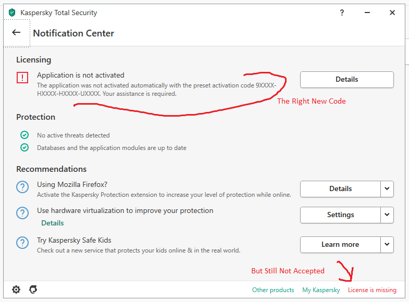Expand the dropdown arrow next to Learn more

(387, 244)
